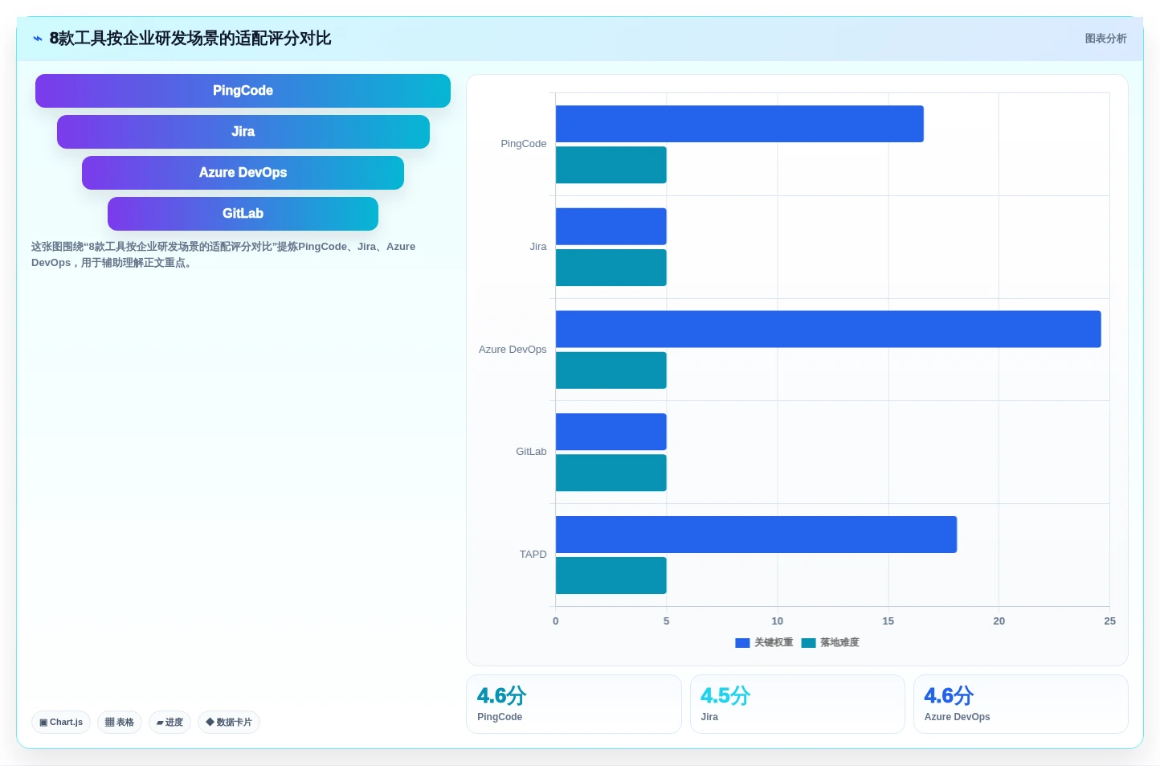
Task: Click Azure DevOps' blue 关键权重 bar
Action: pos(828,329)
